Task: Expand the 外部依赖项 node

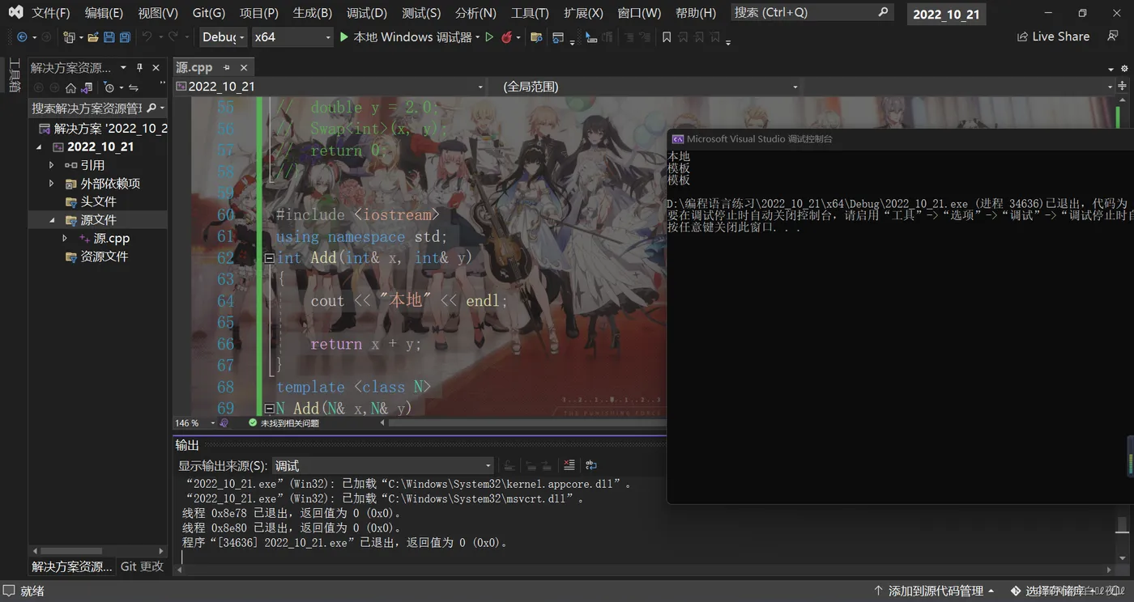Action: click(x=52, y=184)
